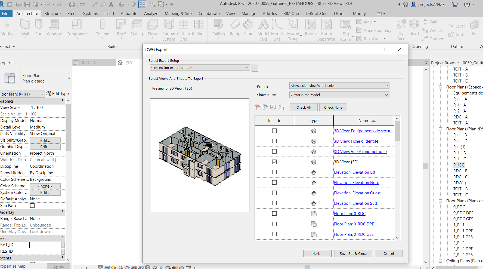This screenshot has width=483, height=269.
Task: Create a new view/sheet set
Action: pos(258,107)
